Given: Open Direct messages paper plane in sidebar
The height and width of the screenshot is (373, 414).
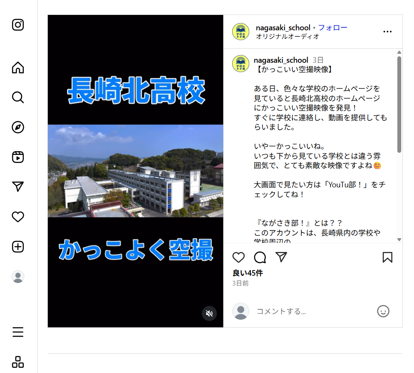Looking at the screenshot, I should click(x=18, y=186).
